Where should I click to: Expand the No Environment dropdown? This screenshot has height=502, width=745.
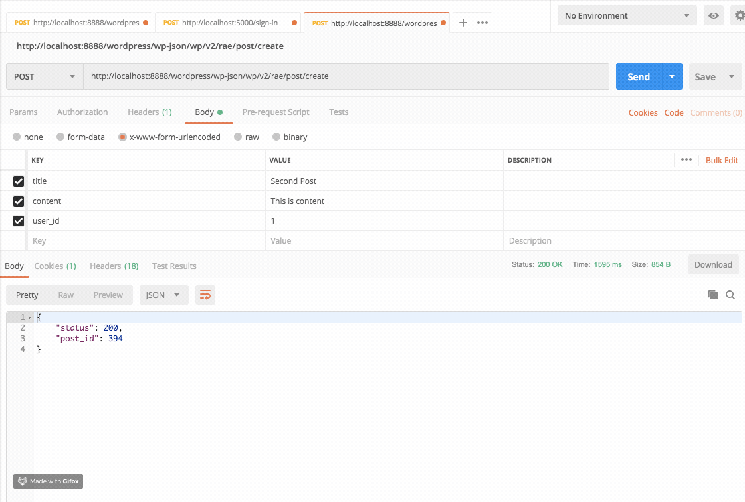pos(627,16)
